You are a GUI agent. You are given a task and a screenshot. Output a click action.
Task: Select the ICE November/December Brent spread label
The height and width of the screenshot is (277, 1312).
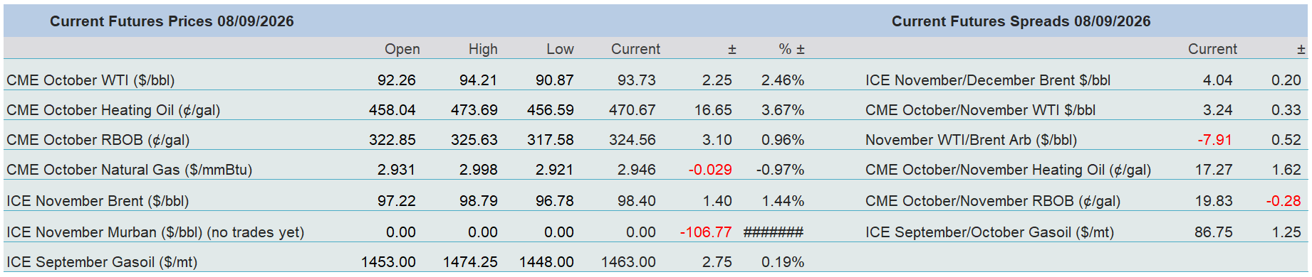tap(988, 80)
